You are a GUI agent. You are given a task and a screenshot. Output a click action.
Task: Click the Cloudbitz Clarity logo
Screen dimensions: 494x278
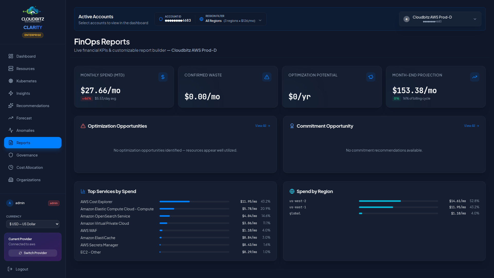point(33,18)
